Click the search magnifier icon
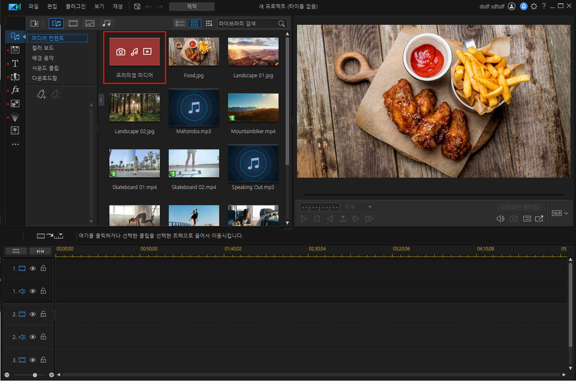 281,24
